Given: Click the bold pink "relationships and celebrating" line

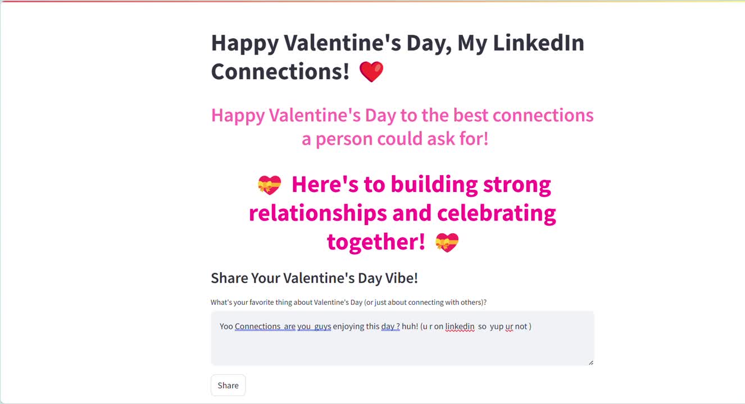Looking at the screenshot, I should (x=402, y=213).
